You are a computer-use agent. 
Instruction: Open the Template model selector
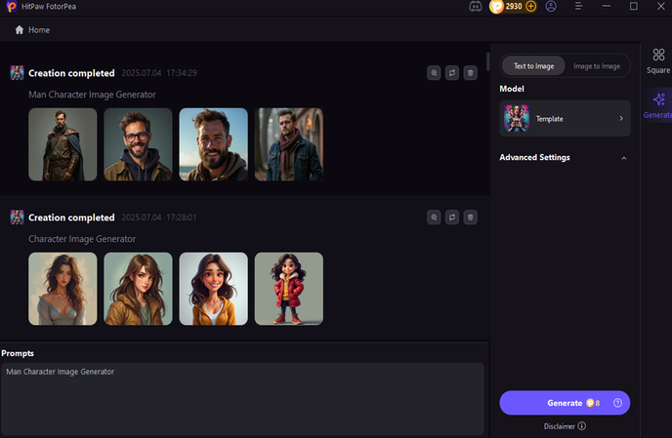[565, 119]
